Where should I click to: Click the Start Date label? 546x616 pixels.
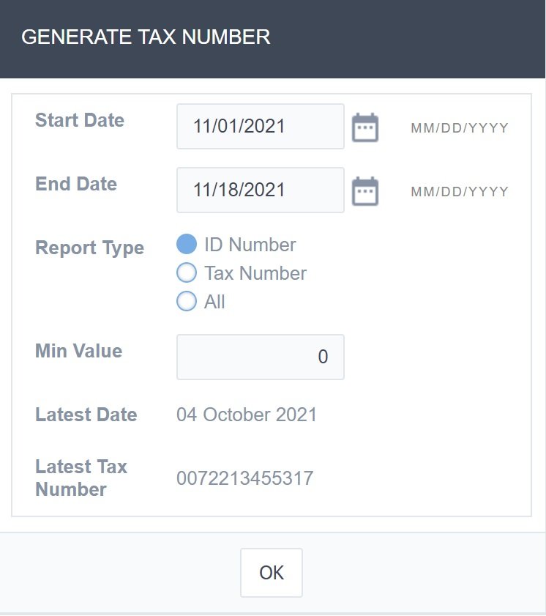80,120
